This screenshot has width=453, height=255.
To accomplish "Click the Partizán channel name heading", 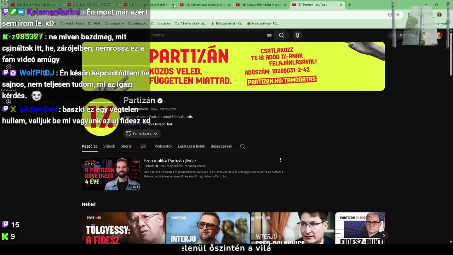I will click(139, 101).
